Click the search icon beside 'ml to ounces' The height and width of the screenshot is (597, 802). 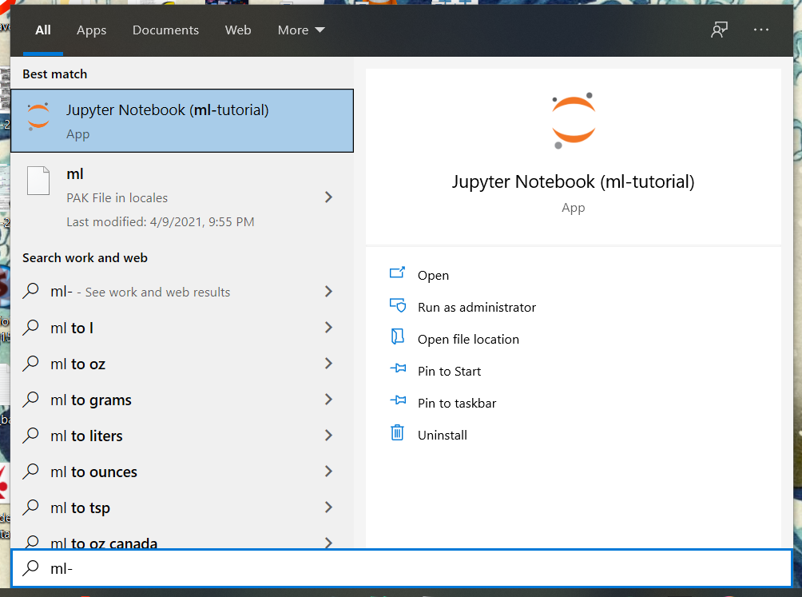pyautogui.click(x=30, y=471)
